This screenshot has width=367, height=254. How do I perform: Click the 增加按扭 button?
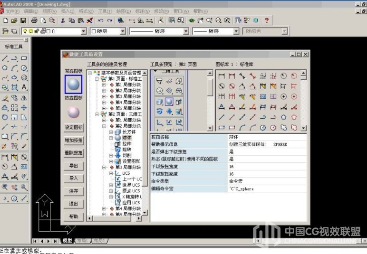pyautogui.click(x=74, y=140)
